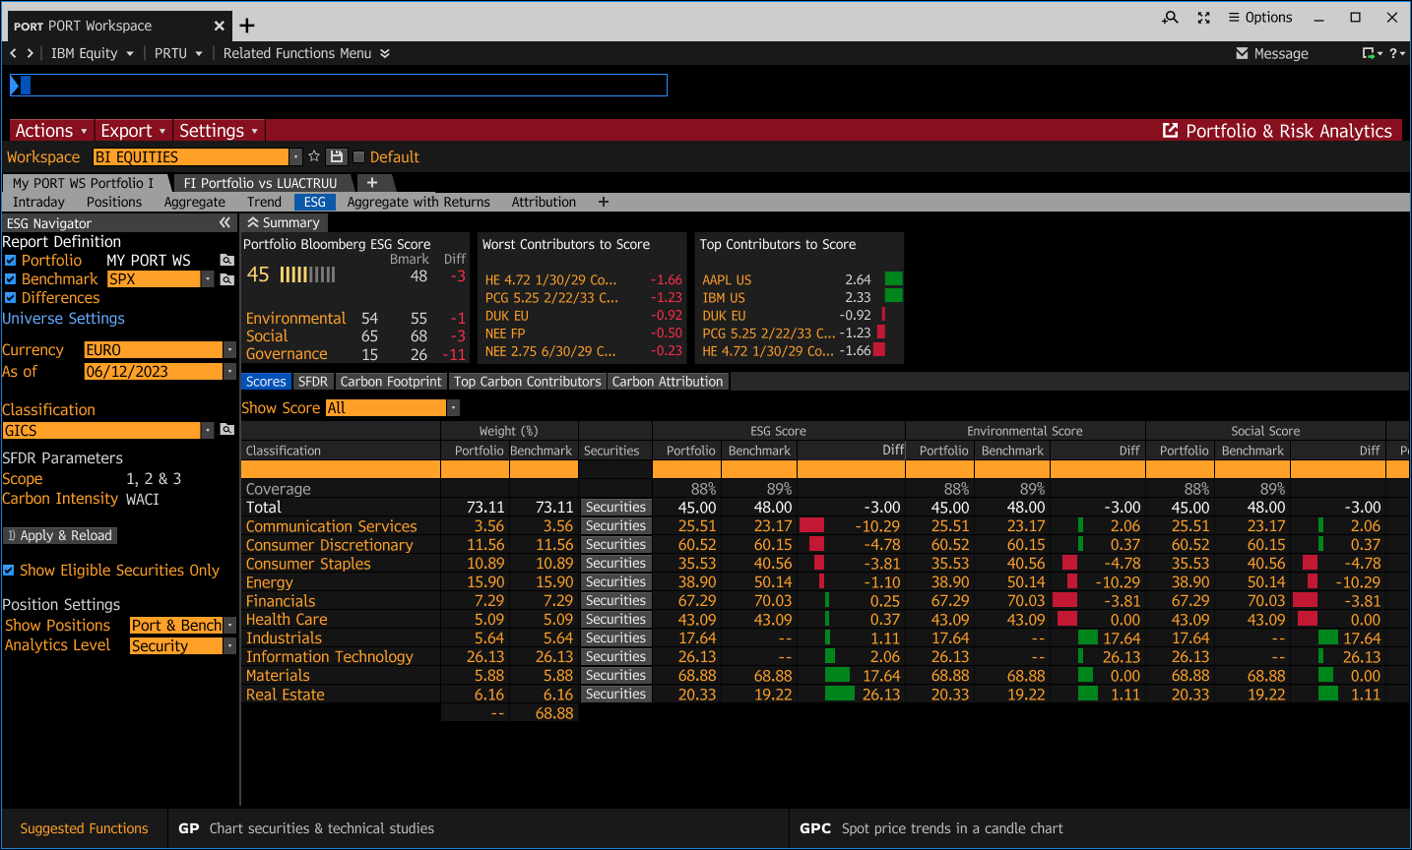1412x850 pixels.
Task: Open the Export menu
Action: point(133,131)
